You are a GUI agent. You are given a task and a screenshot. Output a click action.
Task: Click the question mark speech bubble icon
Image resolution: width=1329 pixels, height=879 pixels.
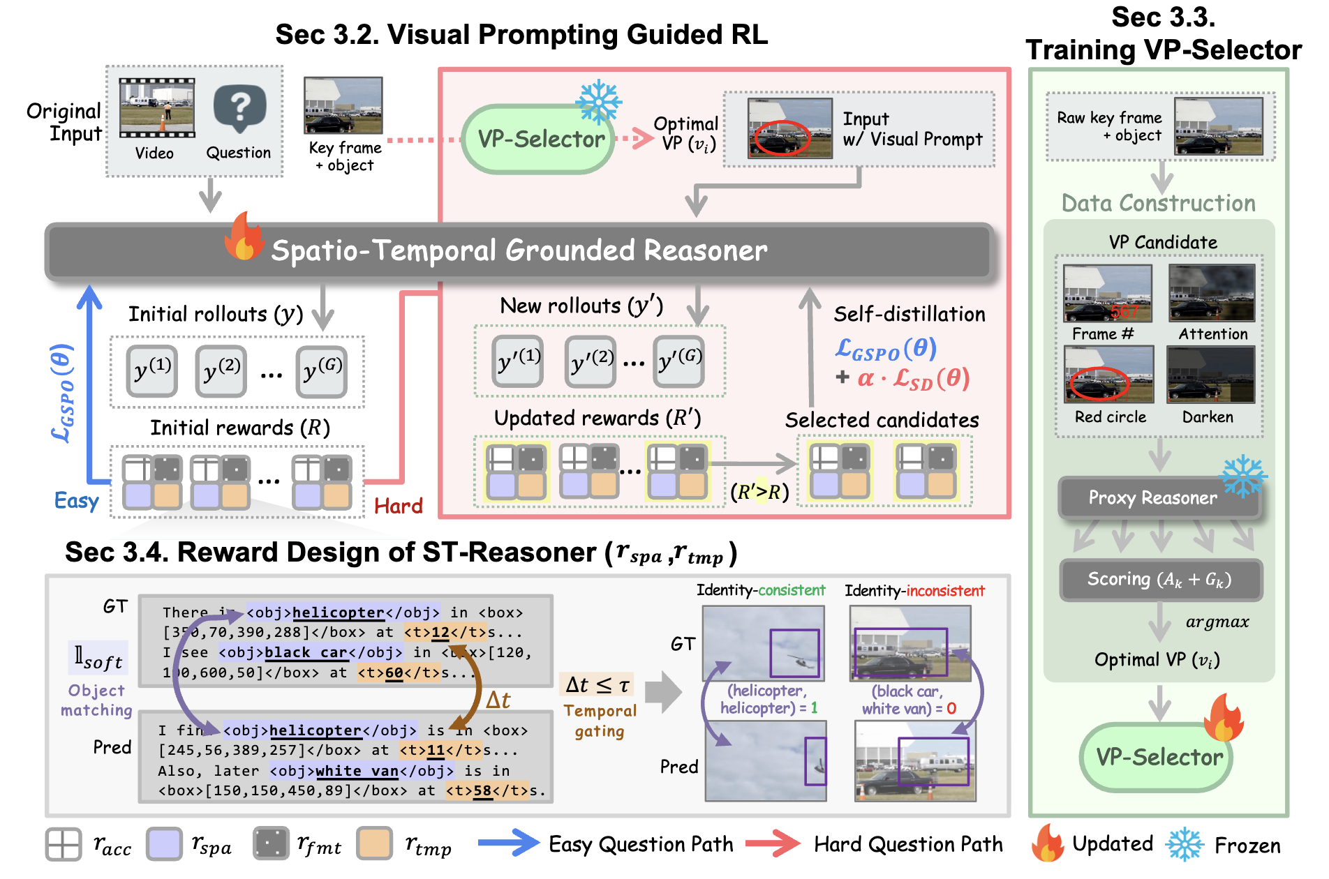[x=239, y=108]
